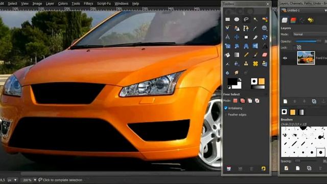
Task: Select the Paths tool
Action: pos(246,28)
